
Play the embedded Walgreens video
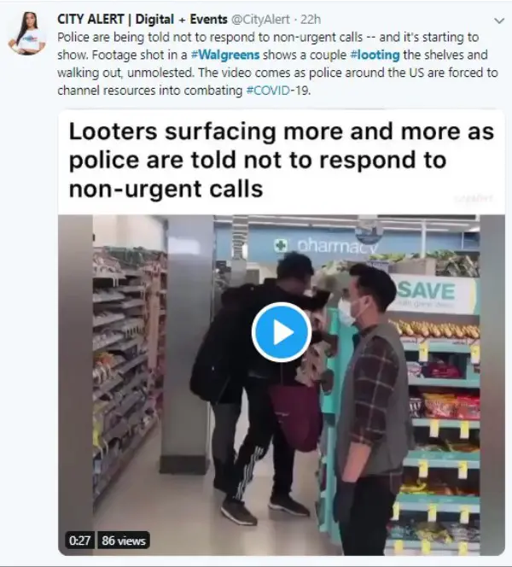282,332
